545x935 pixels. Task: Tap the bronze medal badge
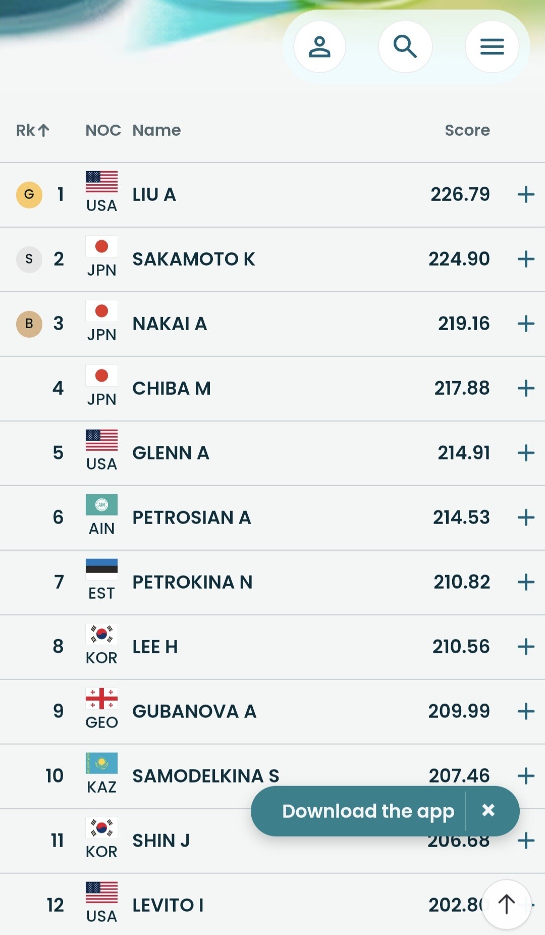pyautogui.click(x=29, y=324)
